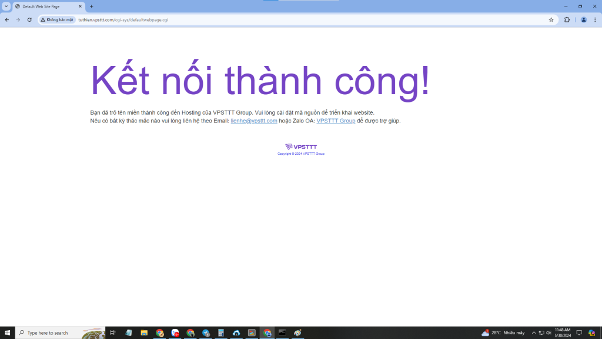Open the dark-tile app icon left of active Chrome
602x339 pixels.
coord(252,333)
